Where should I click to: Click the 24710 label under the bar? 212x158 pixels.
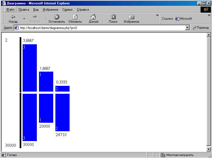[x=61, y=135]
